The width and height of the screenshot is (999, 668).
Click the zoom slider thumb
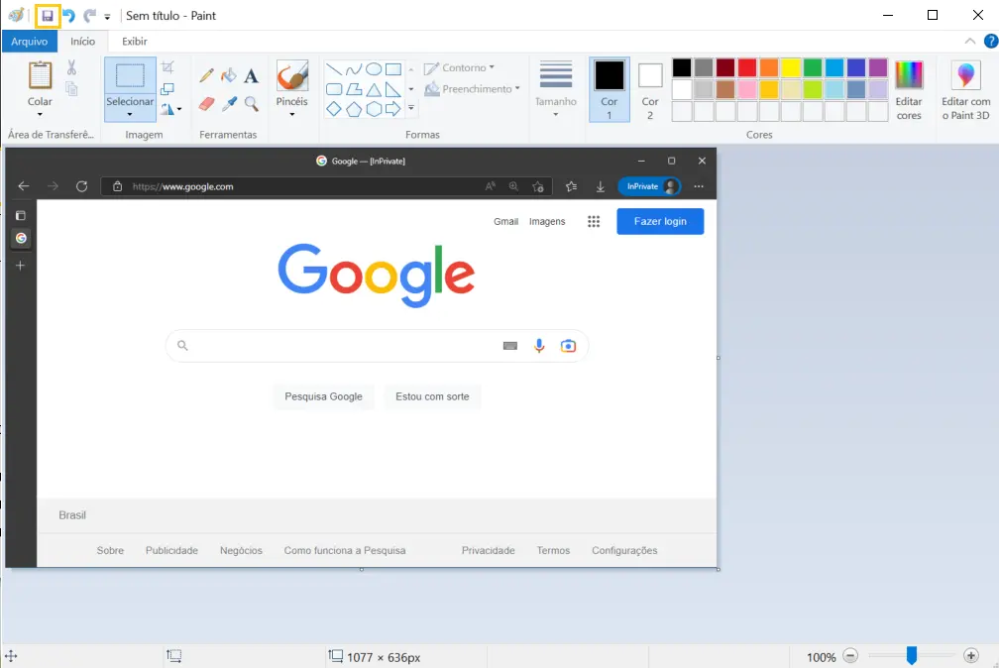click(x=912, y=655)
